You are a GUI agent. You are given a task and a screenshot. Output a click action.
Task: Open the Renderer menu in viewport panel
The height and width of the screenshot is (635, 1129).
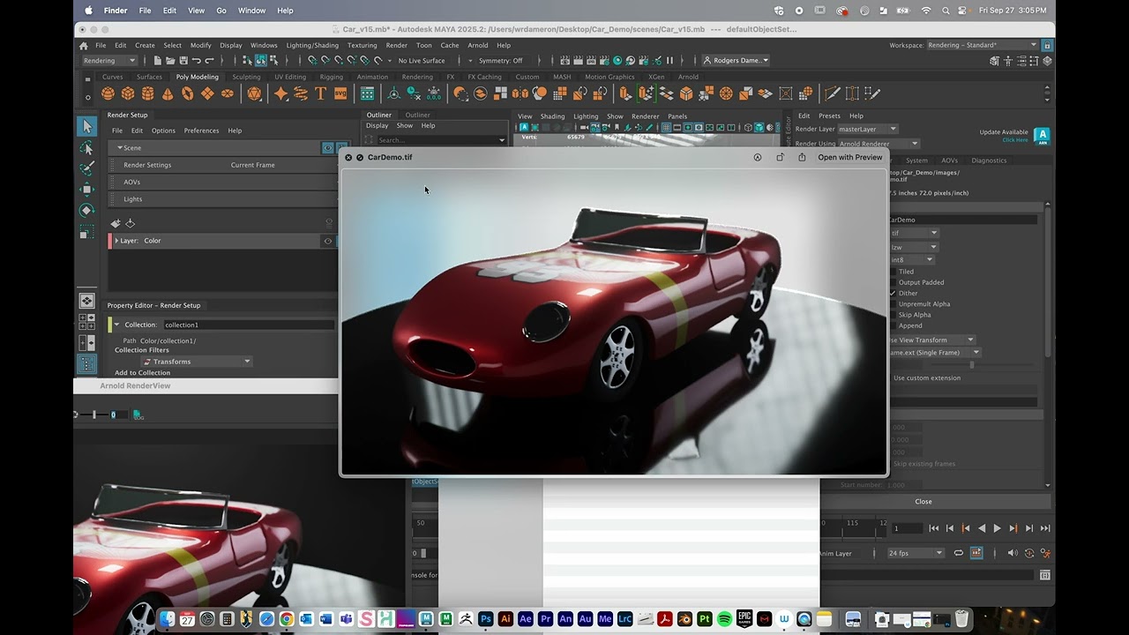(x=645, y=116)
